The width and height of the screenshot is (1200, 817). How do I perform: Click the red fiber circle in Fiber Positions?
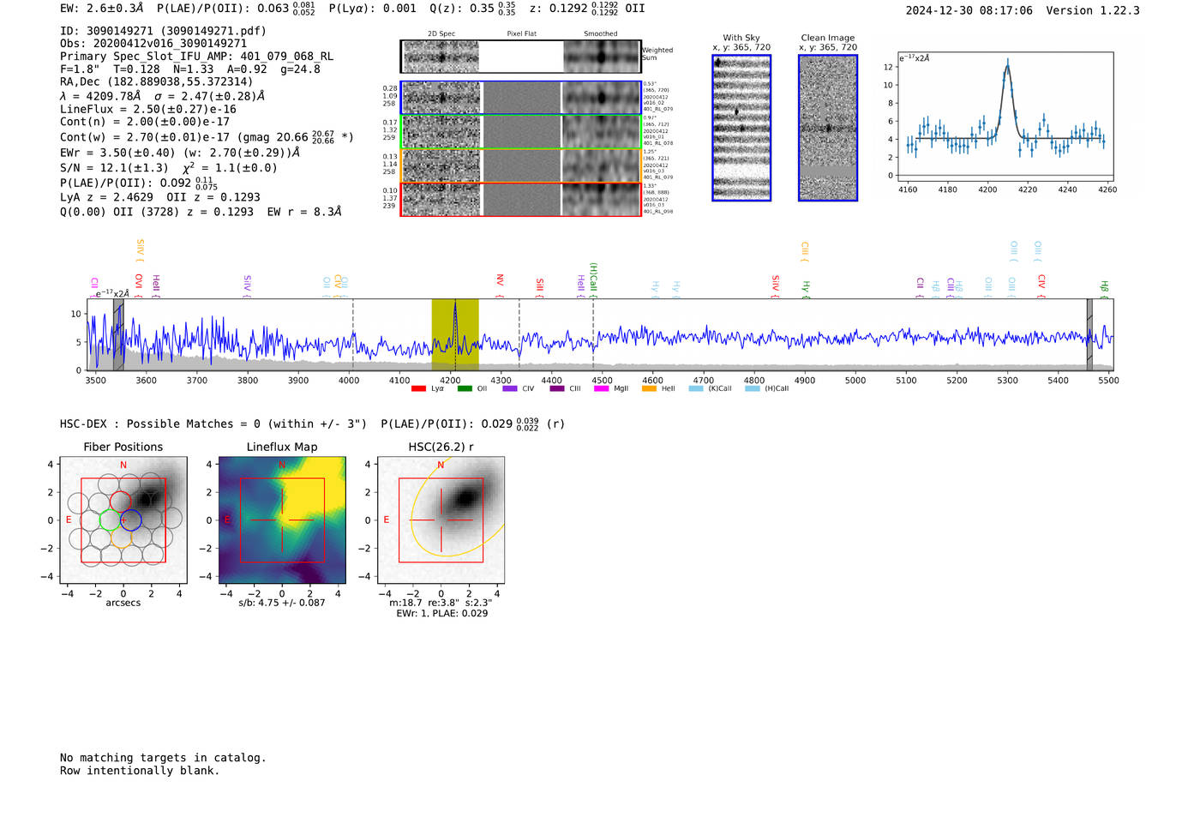pyautogui.click(x=120, y=502)
